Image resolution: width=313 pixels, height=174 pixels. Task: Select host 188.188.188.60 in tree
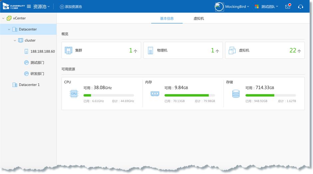(x=42, y=52)
